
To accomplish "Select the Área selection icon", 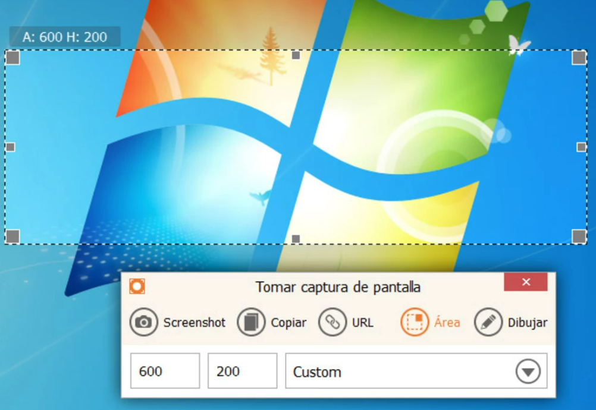I will click(415, 322).
